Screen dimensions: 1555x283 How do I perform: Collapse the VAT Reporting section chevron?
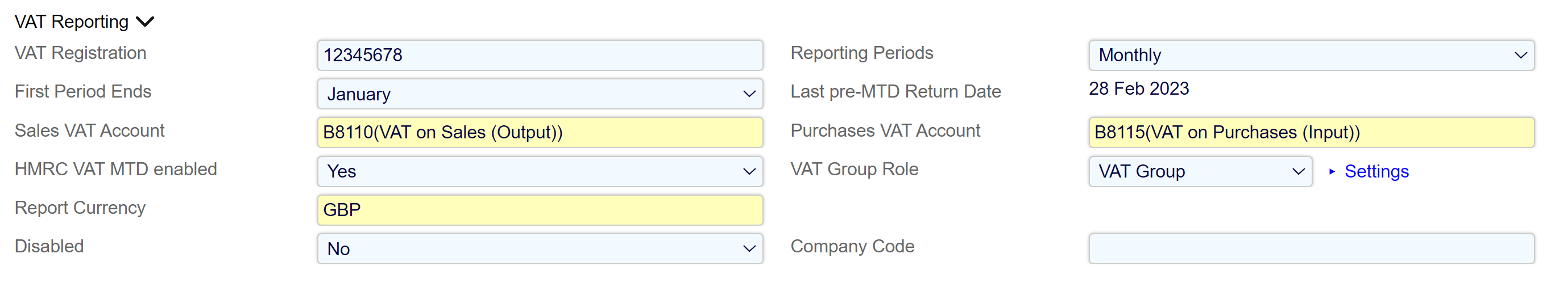[x=146, y=22]
